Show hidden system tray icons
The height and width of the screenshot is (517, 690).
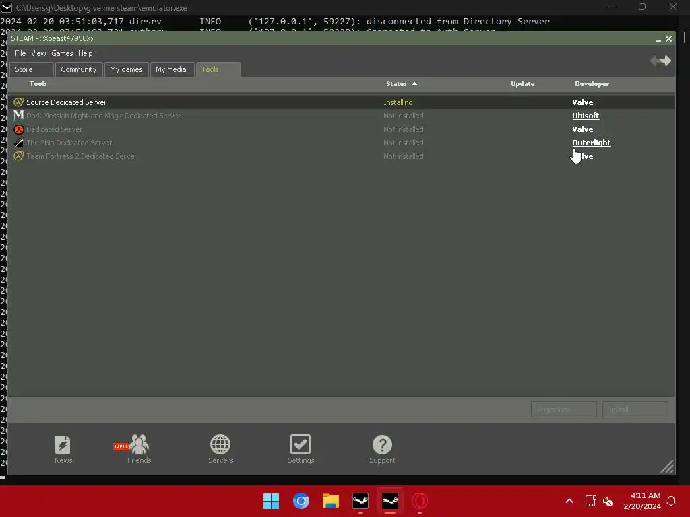pos(569,501)
